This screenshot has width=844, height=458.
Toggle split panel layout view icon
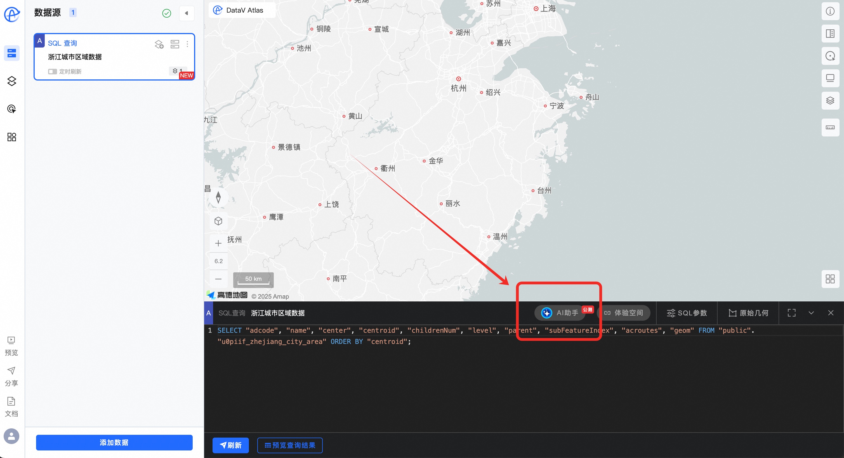(830, 34)
